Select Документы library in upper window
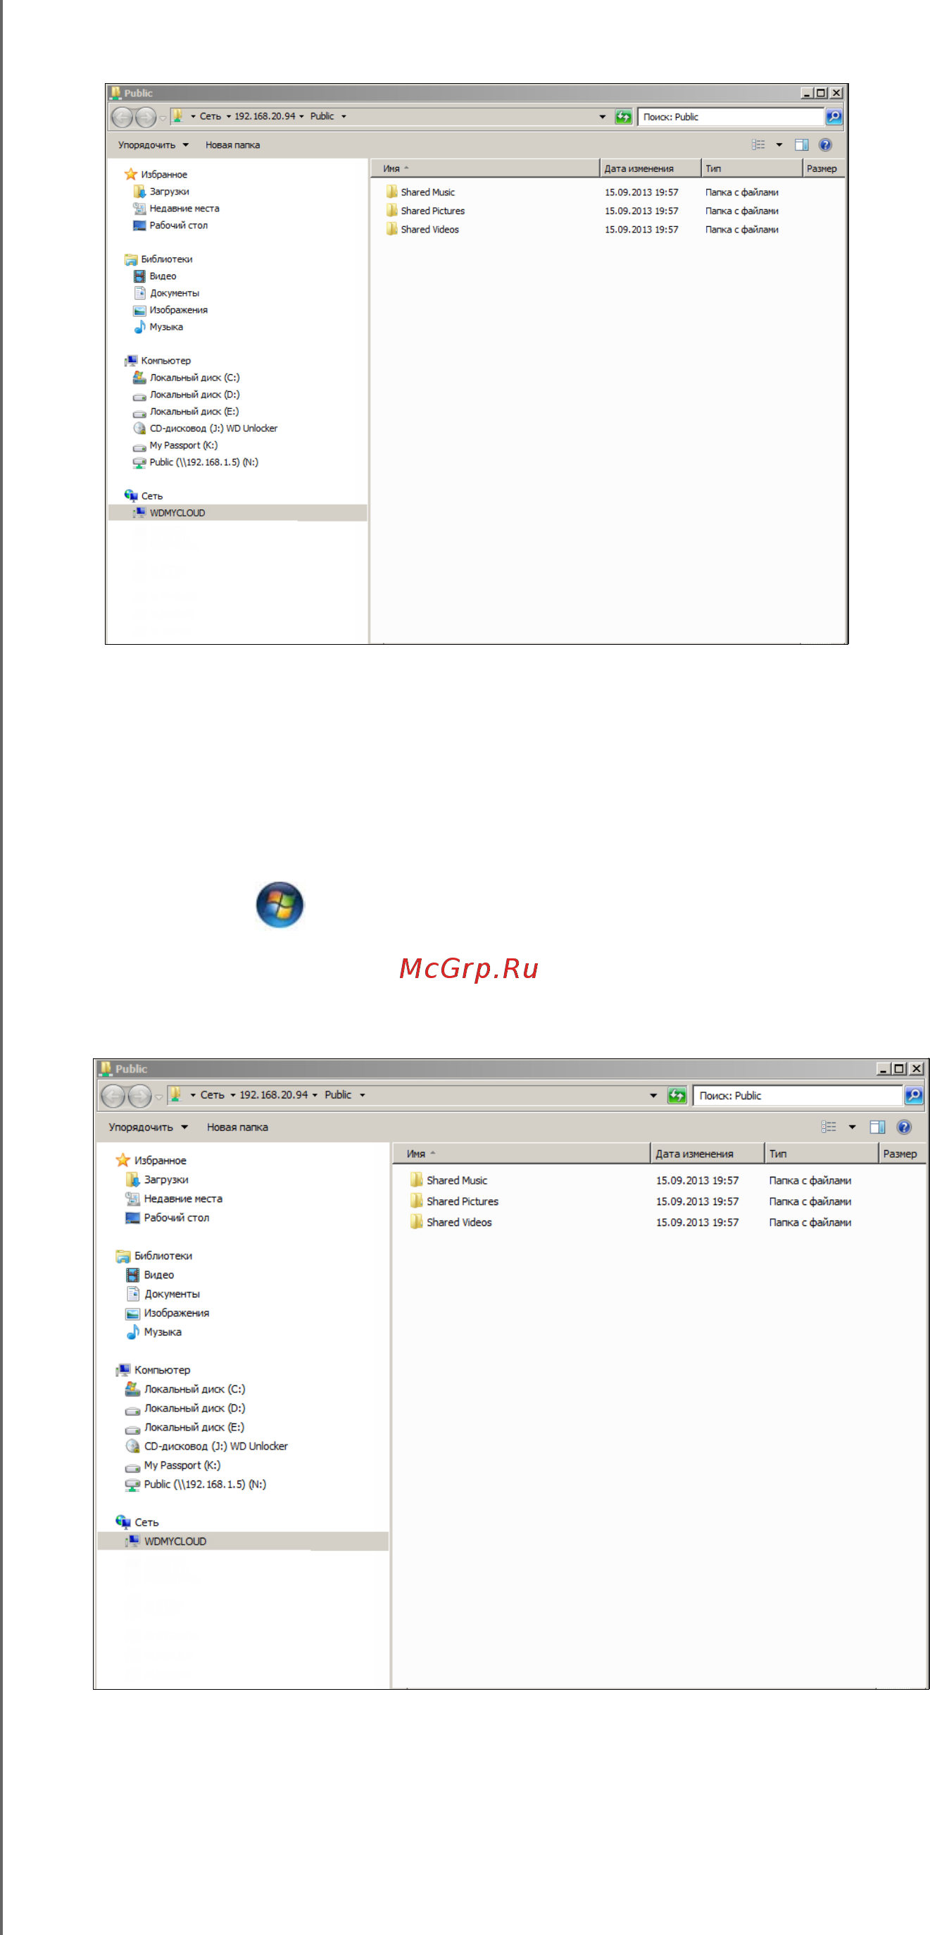This screenshot has height=1935, width=930. tap(166, 293)
